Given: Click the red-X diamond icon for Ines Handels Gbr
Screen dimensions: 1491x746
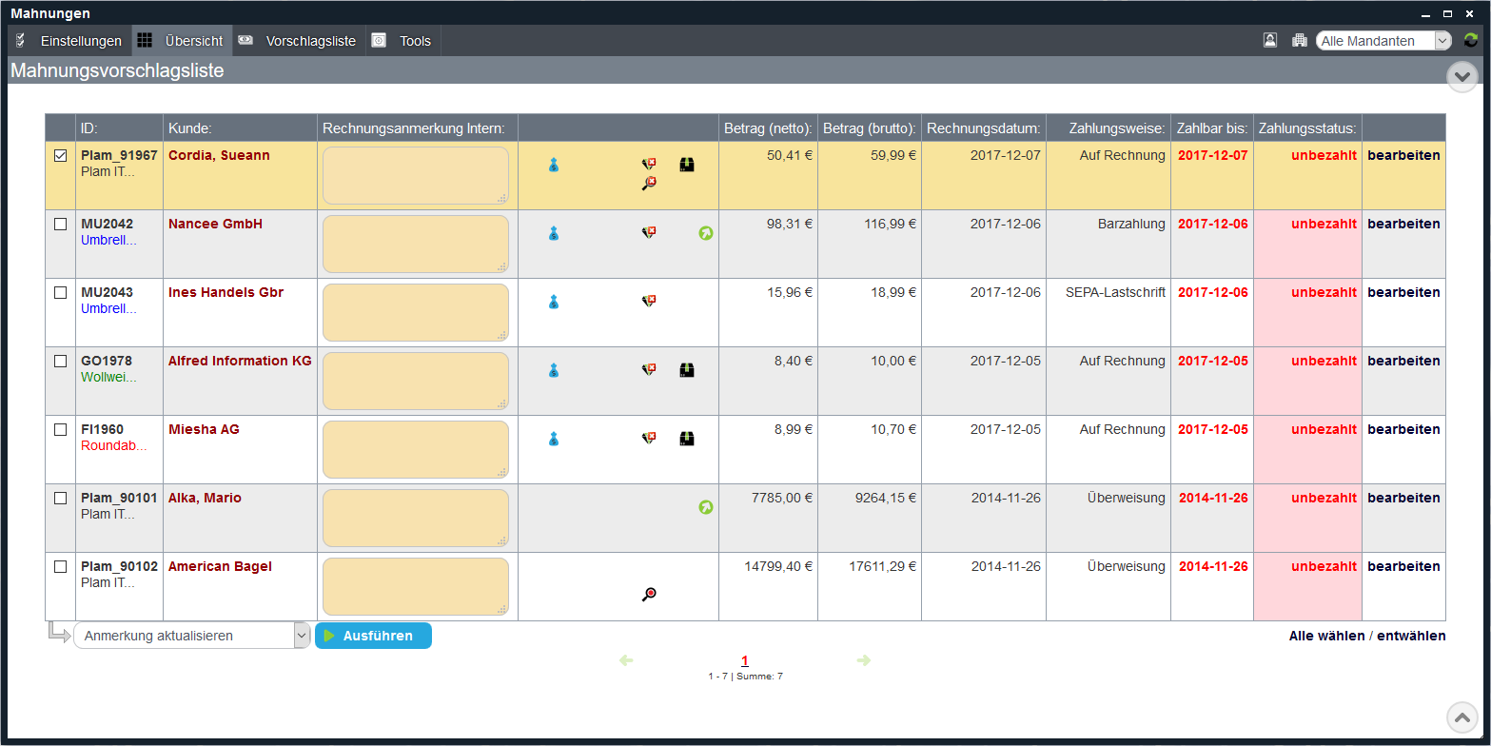Looking at the screenshot, I should pyautogui.click(x=649, y=302).
